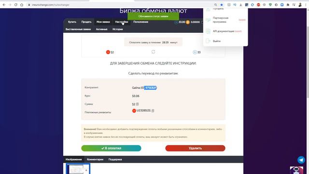Open the browser profile avatar
The width and height of the screenshot is (309, 174).
(300, 5)
